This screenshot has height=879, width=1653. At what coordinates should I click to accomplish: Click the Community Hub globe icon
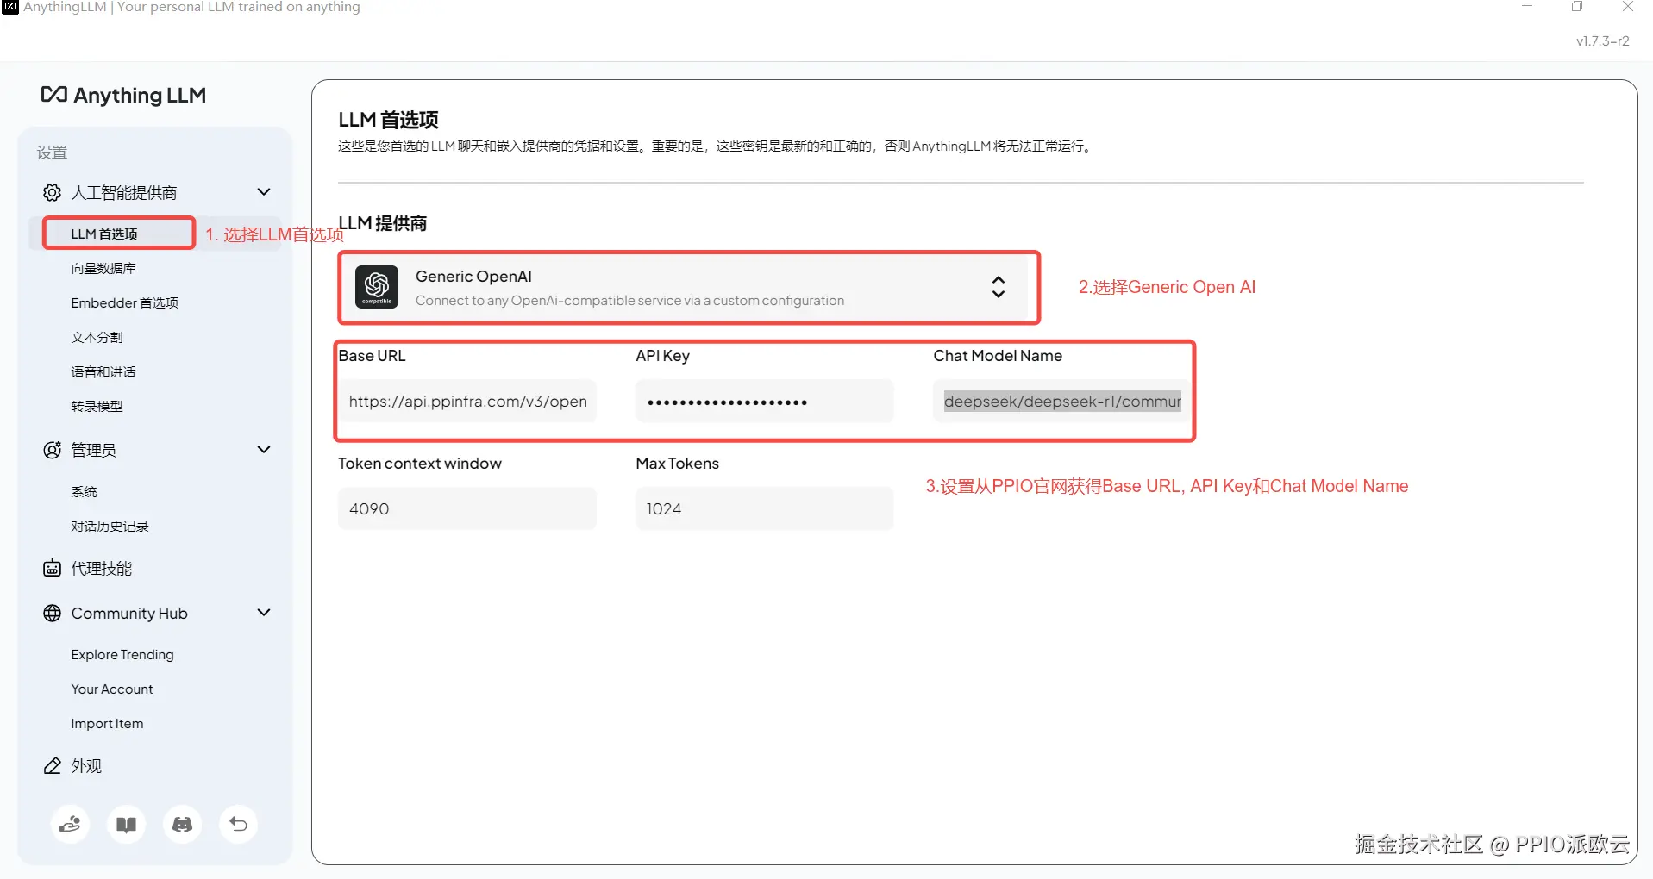tap(52, 613)
